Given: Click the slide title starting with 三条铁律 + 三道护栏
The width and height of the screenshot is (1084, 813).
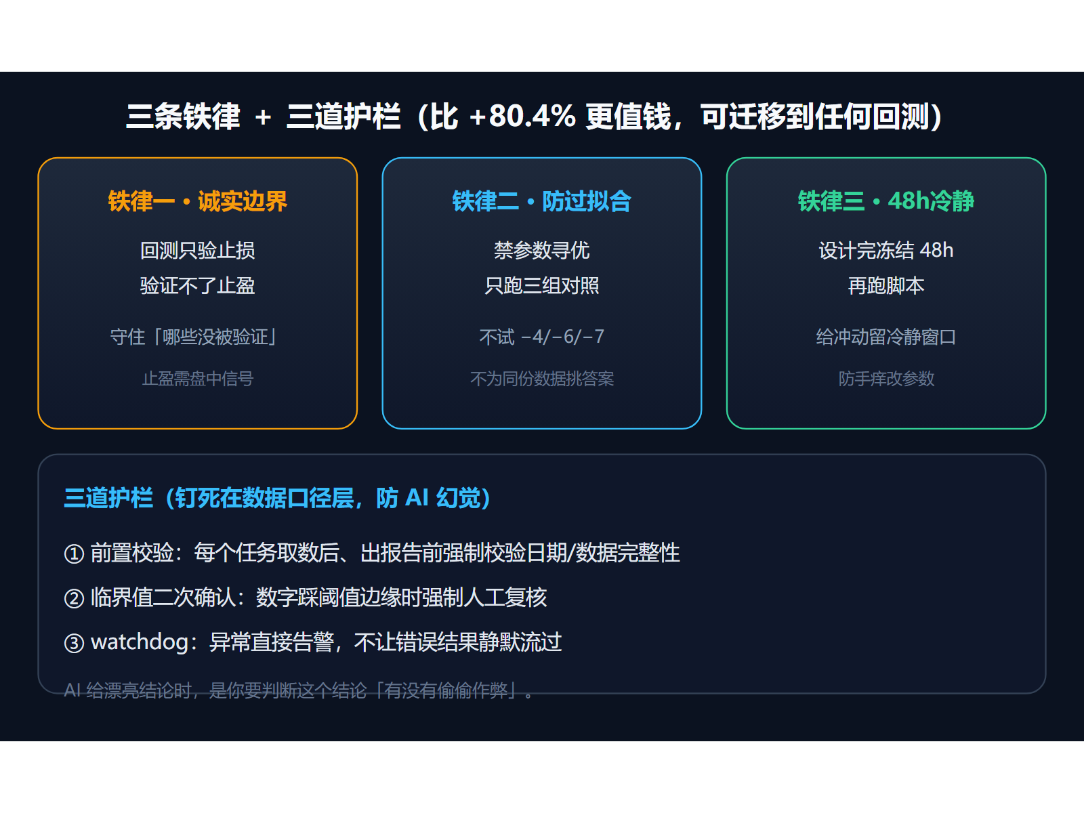Looking at the screenshot, I should click(x=534, y=117).
